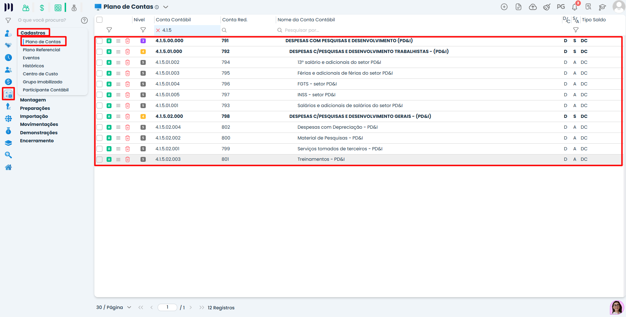
Task: Open the 30 / Página size dropdown
Action: pyautogui.click(x=114, y=307)
